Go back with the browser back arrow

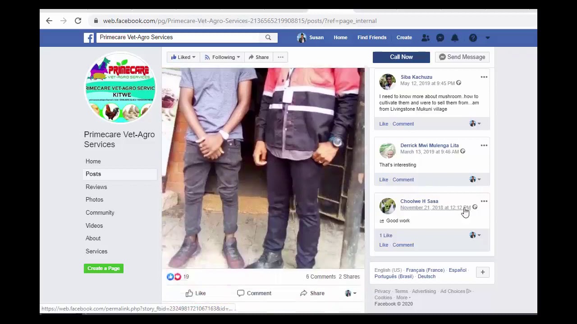click(49, 21)
